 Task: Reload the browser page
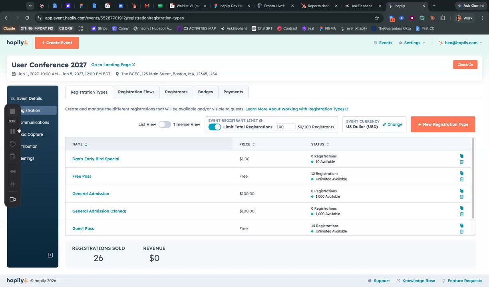(x=27, y=18)
